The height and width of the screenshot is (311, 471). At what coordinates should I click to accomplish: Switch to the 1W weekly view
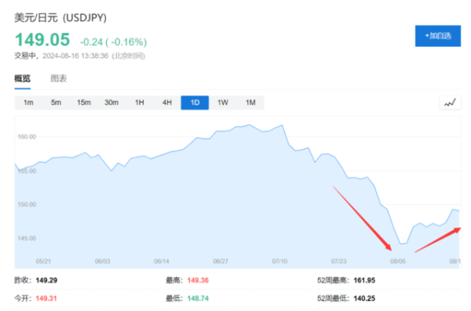coord(223,103)
